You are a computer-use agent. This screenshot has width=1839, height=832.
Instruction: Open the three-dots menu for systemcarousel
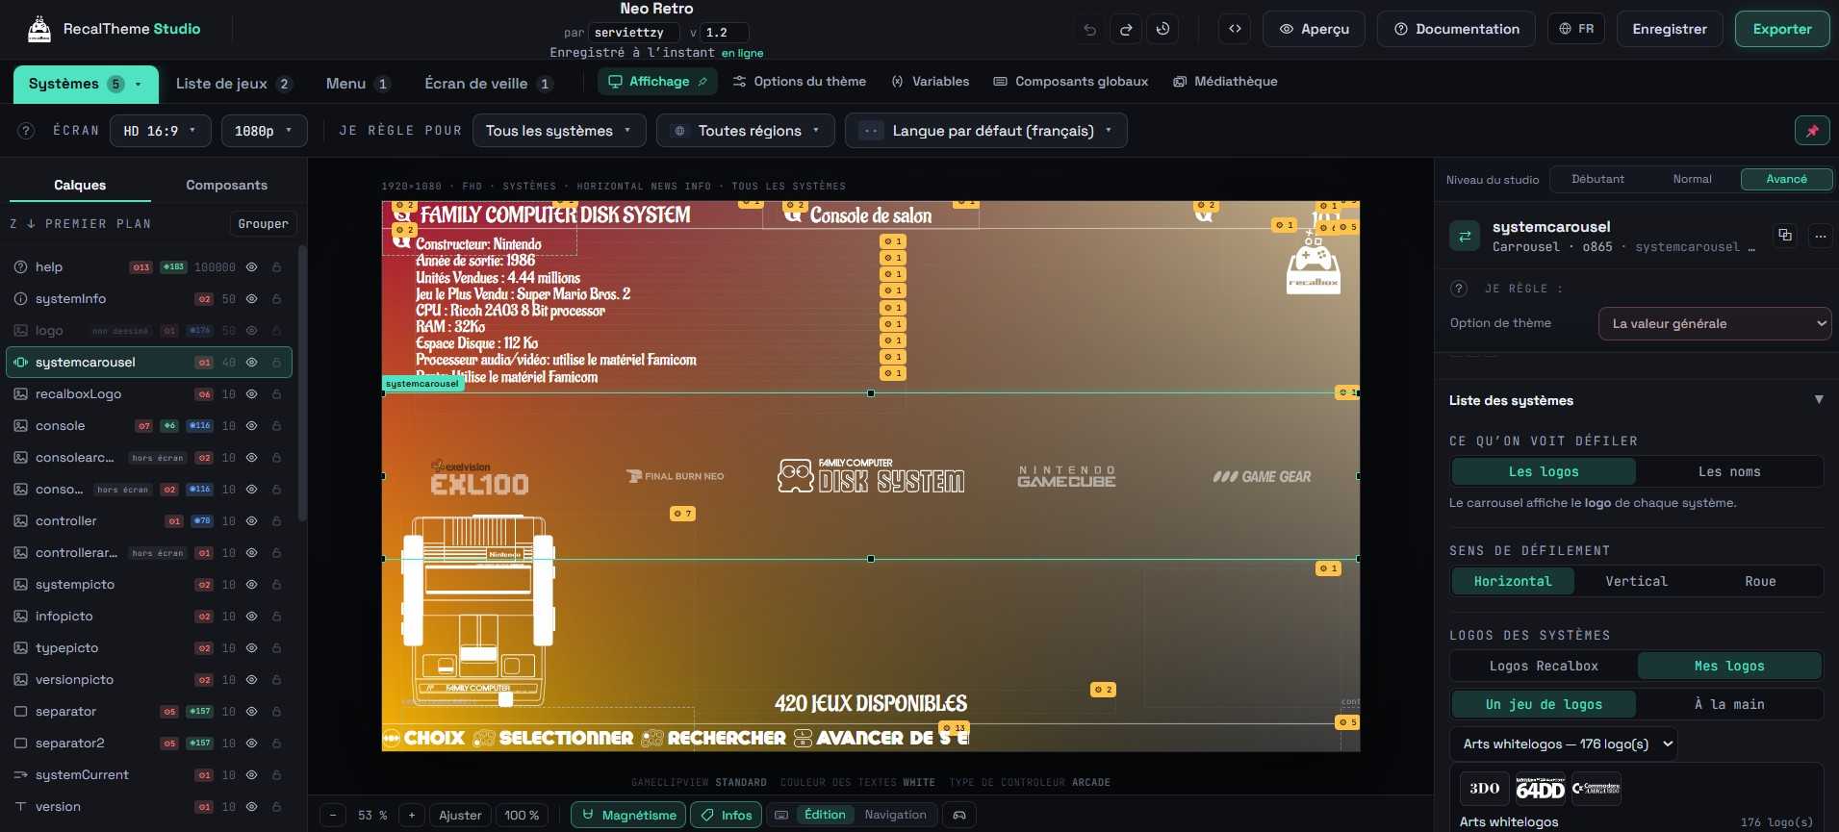click(x=1820, y=235)
